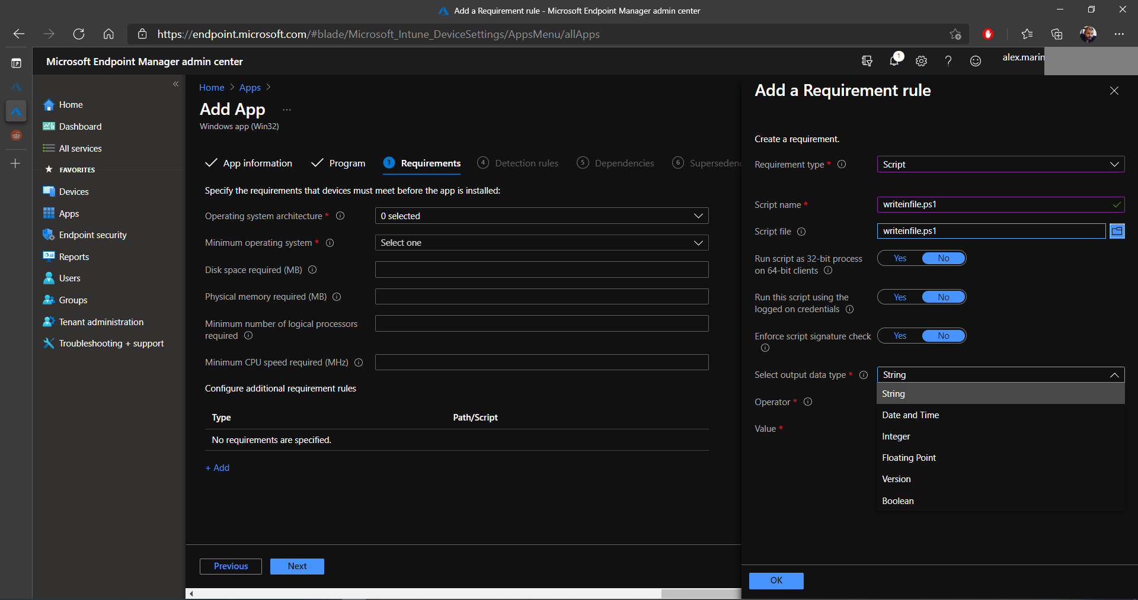1138x600 pixels.
Task: Browse for script file using folder icon
Action: coord(1117,231)
